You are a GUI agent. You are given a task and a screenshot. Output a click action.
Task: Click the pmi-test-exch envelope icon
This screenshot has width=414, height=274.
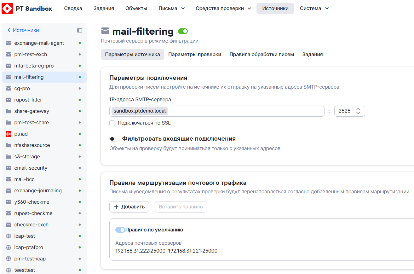tap(9, 55)
